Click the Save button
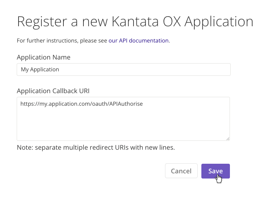The image size is (267, 197). point(215,171)
